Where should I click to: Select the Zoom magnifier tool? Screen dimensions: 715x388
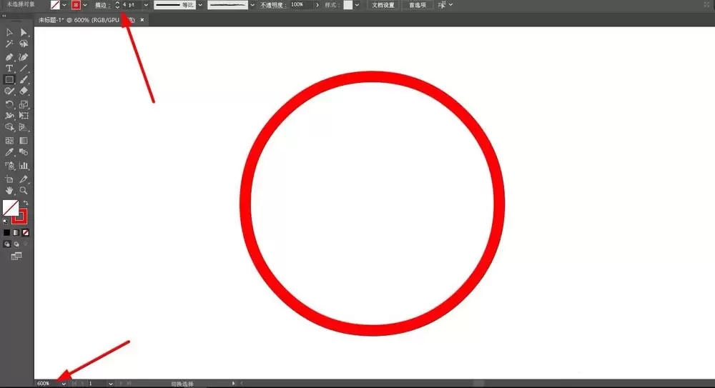pos(24,191)
